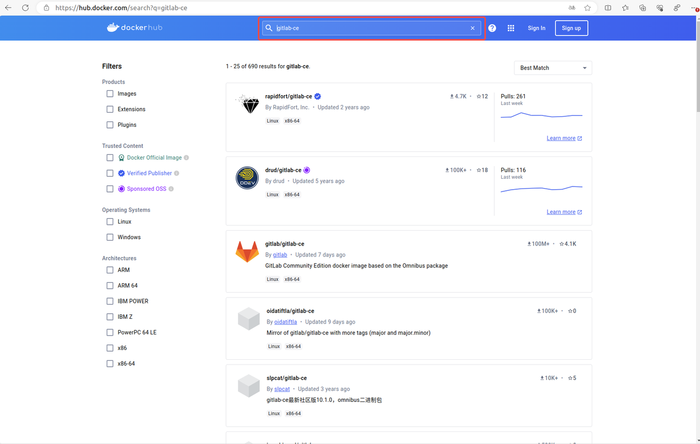Tick the Verified Publisher checkbox
This screenshot has width=700, height=444.
pos(110,173)
